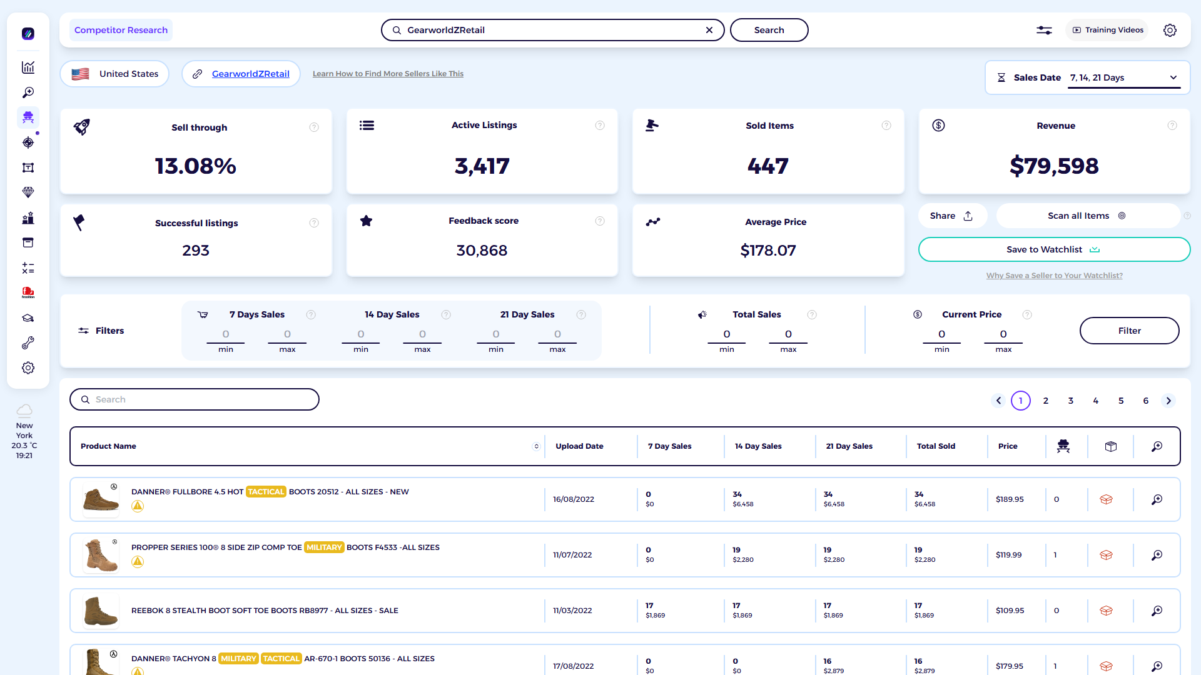
Task: Open the diamond sidebar icon
Action: [x=28, y=192]
